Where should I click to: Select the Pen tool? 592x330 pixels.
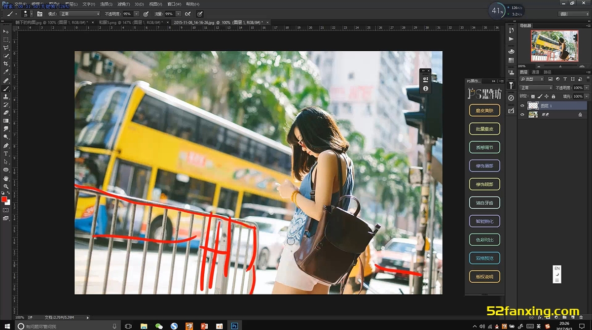coord(6,146)
